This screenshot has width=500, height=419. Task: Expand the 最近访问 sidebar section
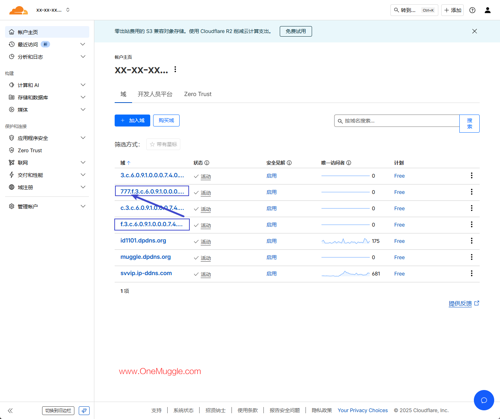pyautogui.click(x=47, y=44)
